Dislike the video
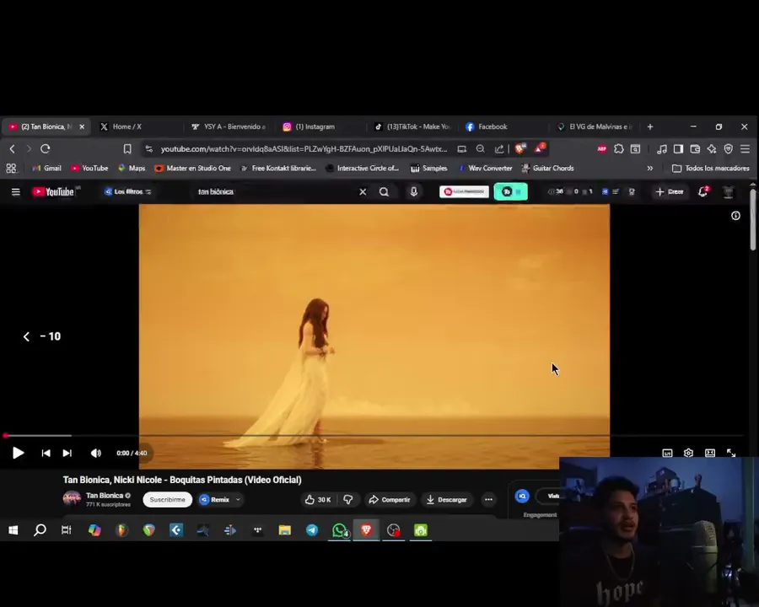Viewport: 759px width, 607px height. pyautogui.click(x=348, y=500)
